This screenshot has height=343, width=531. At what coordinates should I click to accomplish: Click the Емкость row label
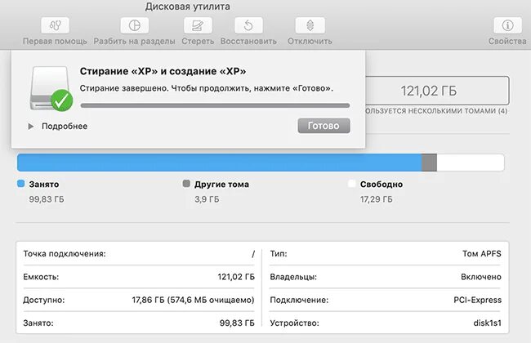click(41, 277)
